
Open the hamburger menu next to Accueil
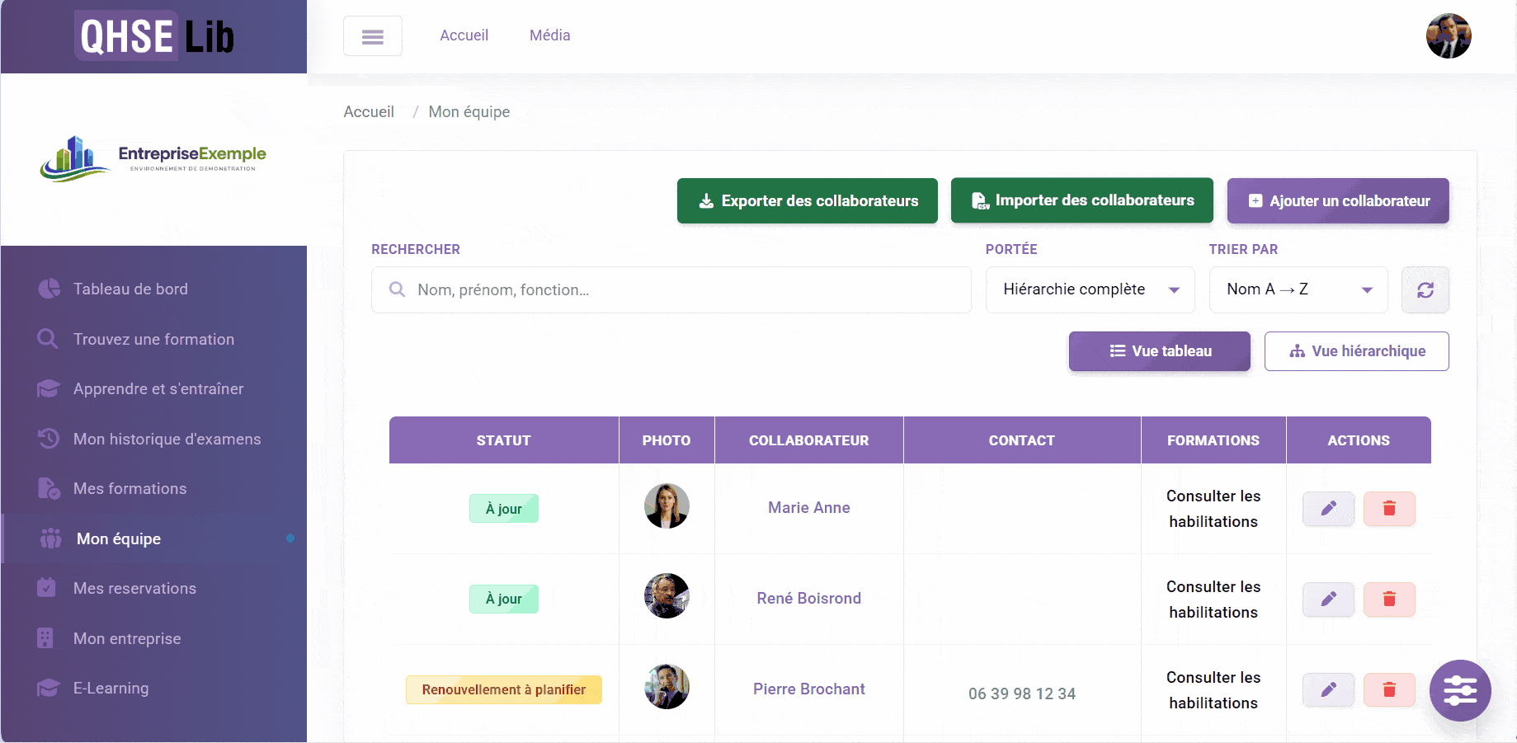[372, 35]
